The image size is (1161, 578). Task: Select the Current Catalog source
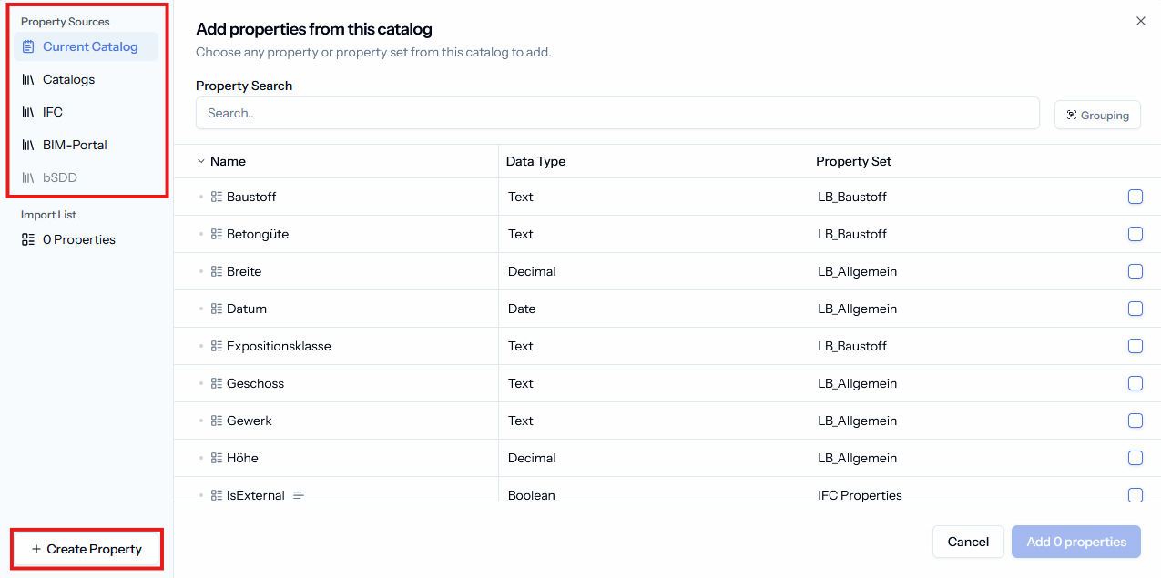(86, 46)
